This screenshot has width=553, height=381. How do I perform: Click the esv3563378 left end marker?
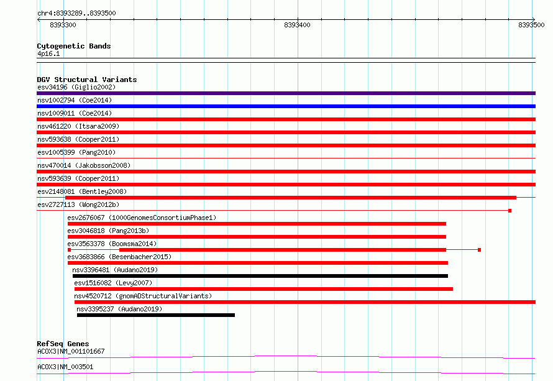click(x=69, y=250)
